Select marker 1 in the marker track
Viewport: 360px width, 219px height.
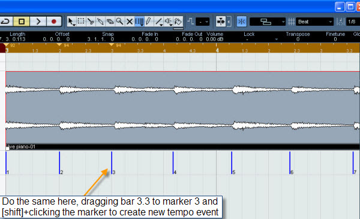[x=7, y=163]
